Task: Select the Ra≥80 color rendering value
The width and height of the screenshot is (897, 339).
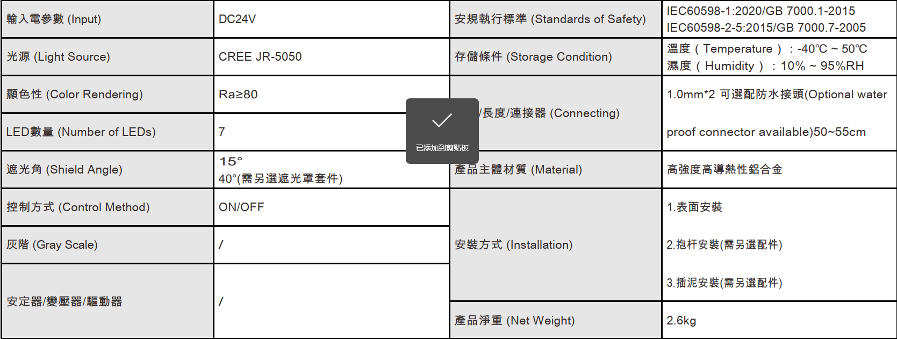Action: pyautogui.click(x=238, y=95)
